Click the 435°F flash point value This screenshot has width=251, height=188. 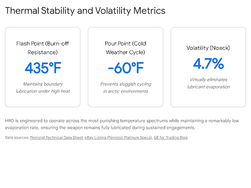(x=43, y=68)
